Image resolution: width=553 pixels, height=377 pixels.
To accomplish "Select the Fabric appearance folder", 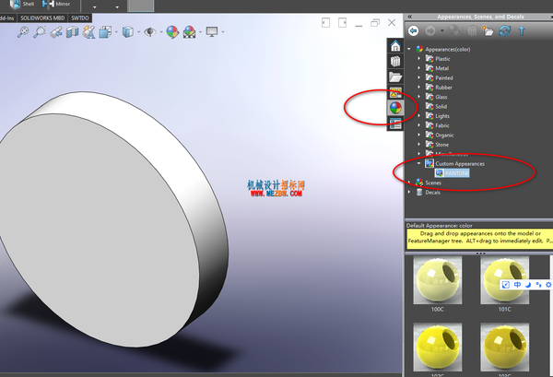I will (437, 125).
